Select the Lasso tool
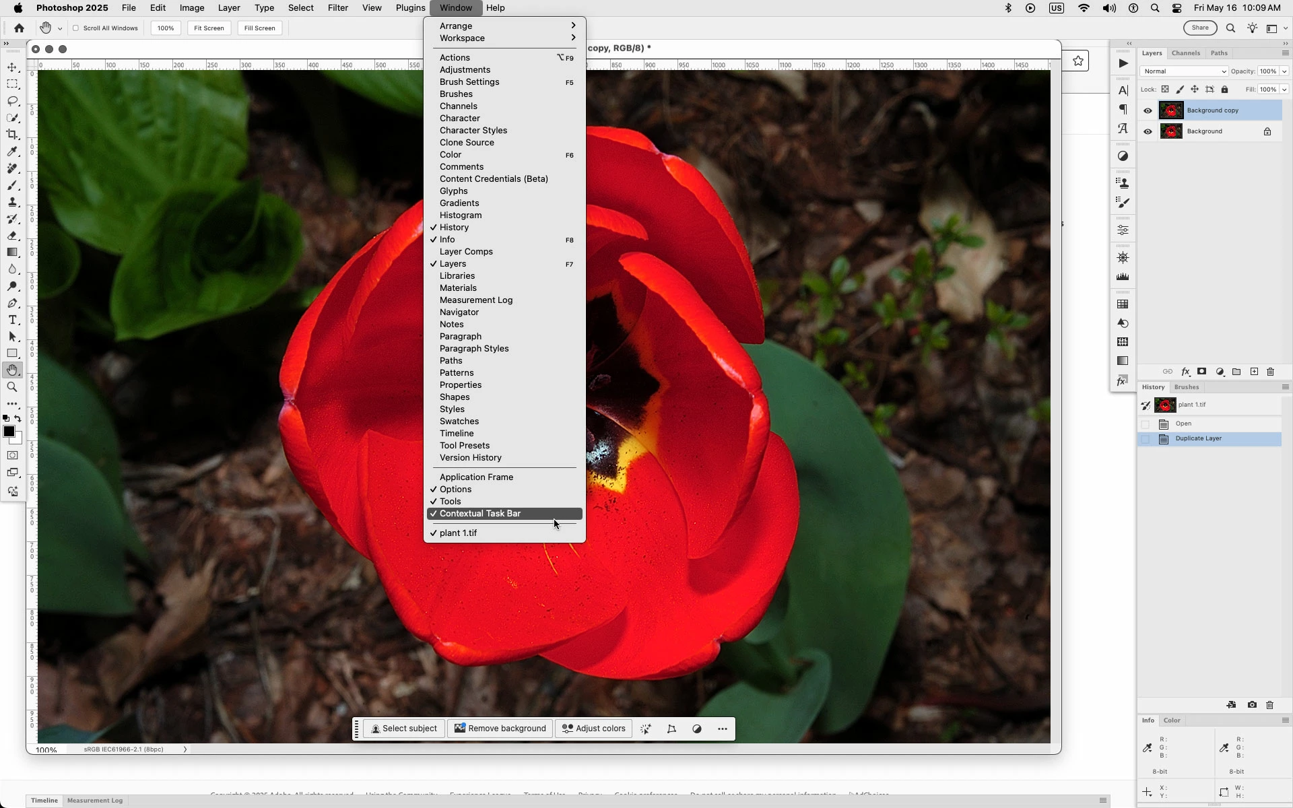 (x=12, y=101)
